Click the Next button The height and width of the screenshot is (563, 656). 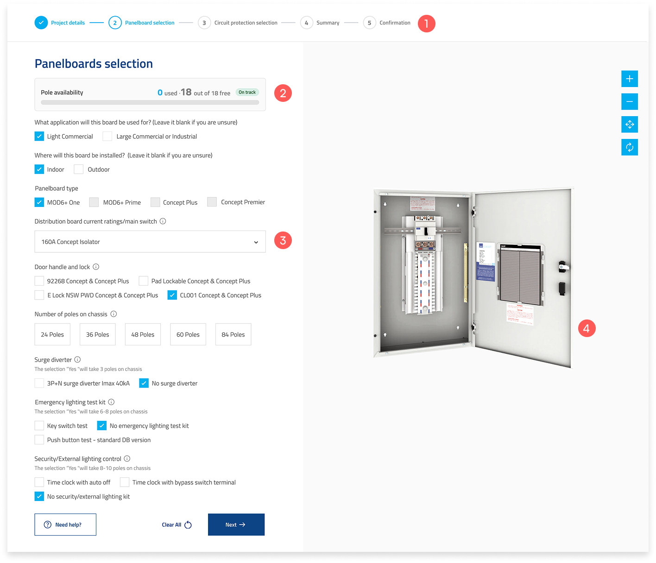point(236,525)
